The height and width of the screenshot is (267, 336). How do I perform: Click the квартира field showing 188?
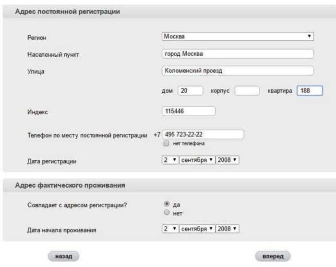coord(310,91)
